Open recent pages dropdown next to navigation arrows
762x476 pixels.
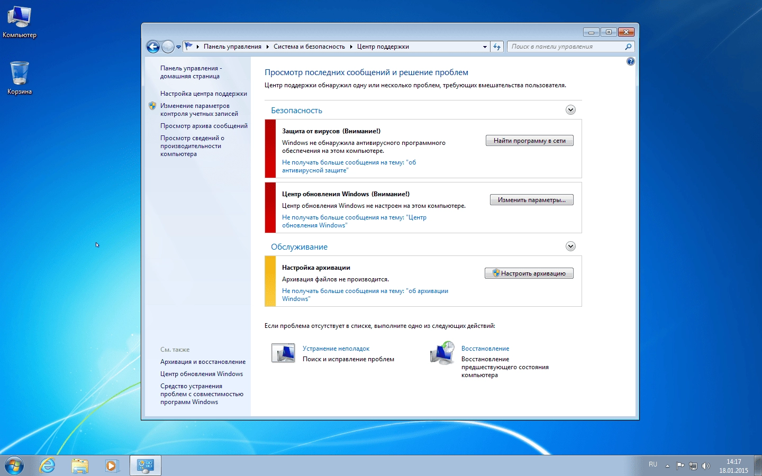178,47
